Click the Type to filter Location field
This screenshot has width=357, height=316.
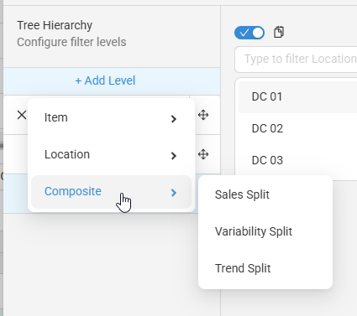(296, 60)
